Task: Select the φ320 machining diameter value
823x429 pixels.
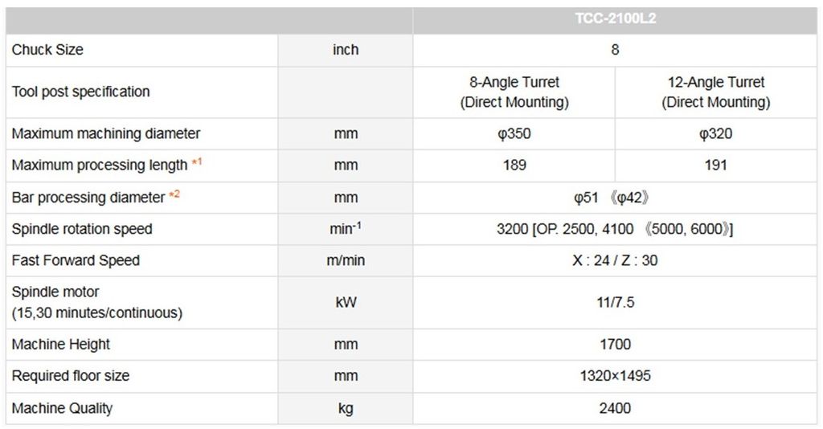Action: point(715,133)
